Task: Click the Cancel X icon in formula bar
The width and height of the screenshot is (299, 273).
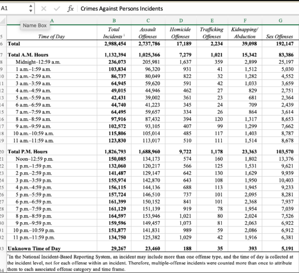Action: click(x=44, y=9)
